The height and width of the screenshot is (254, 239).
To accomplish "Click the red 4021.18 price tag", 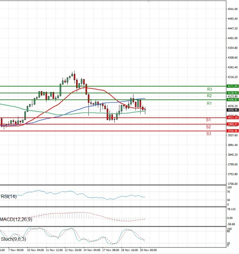I will click(232, 118).
